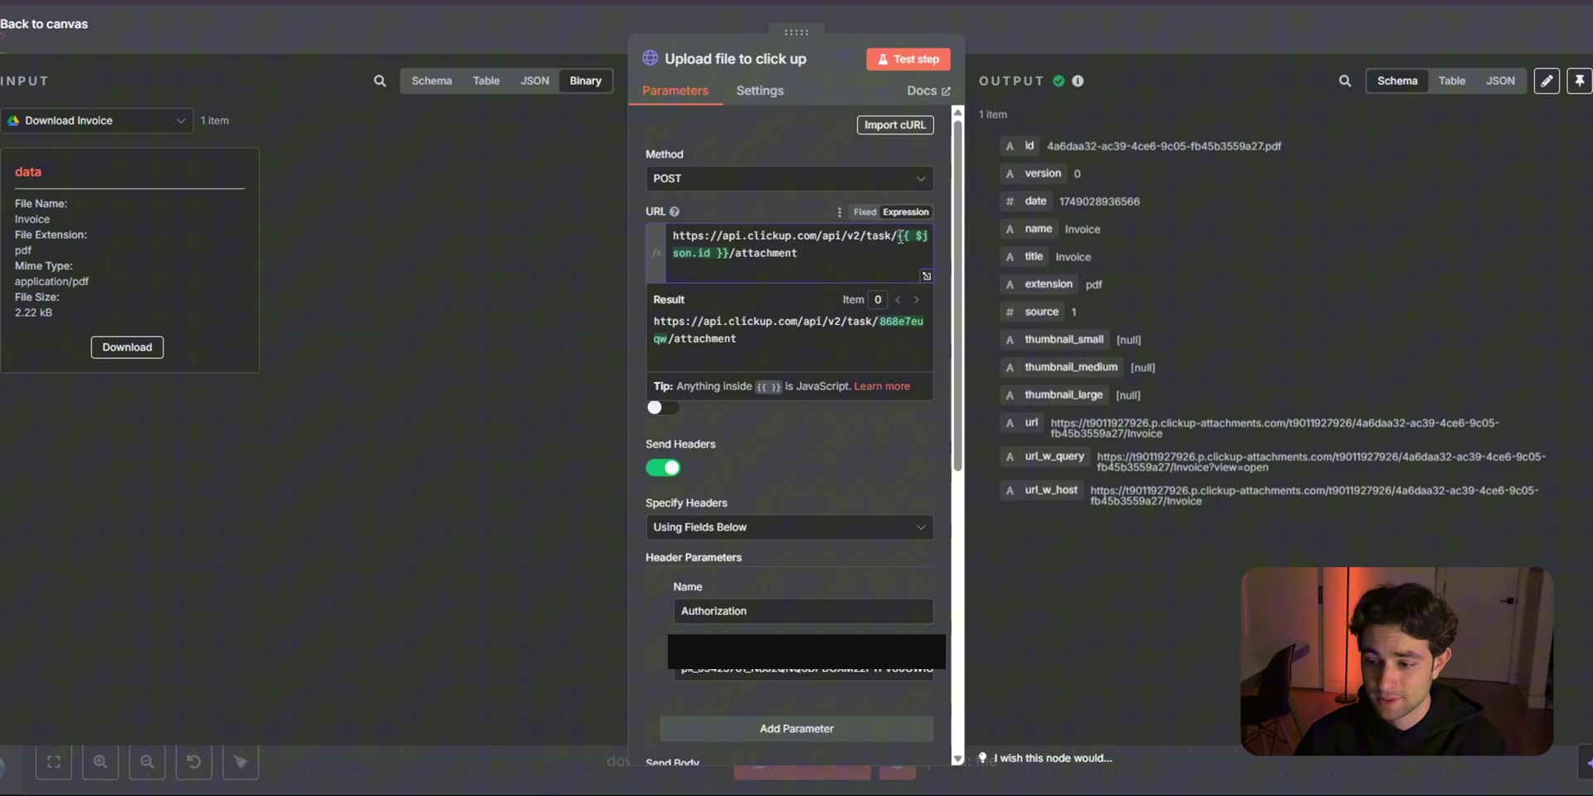Screen dimensions: 1593x796
Task: Open the URL field options menu dots
Action: click(x=839, y=212)
